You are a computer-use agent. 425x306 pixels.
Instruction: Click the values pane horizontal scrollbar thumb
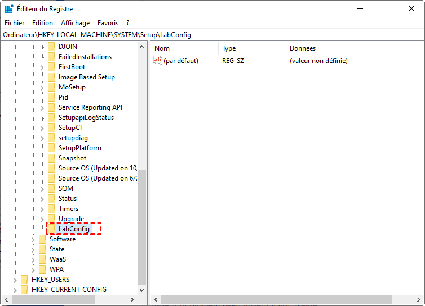click(276, 299)
